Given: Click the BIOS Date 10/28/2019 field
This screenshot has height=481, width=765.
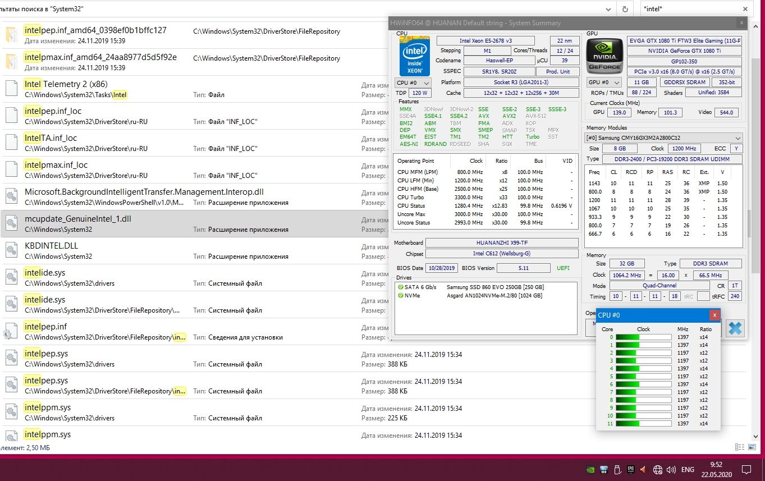Looking at the screenshot, I should [442, 268].
